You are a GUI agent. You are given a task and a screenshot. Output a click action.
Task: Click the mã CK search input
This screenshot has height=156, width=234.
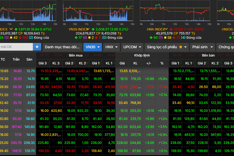pyautogui.click(x=16, y=47)
